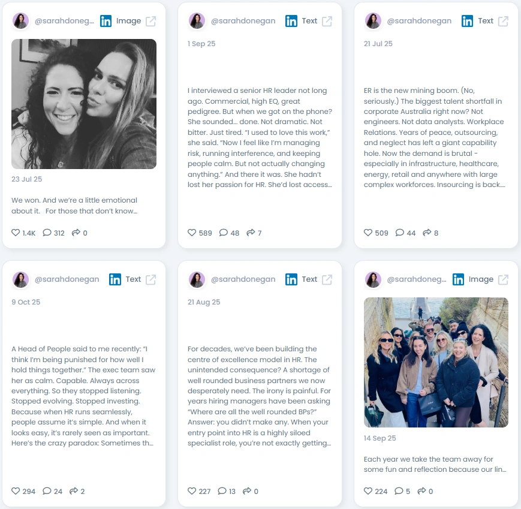Click LinkedIn logo on the 1 Sep 25 post
Screen dimensions: 521x509
[291, 21]
